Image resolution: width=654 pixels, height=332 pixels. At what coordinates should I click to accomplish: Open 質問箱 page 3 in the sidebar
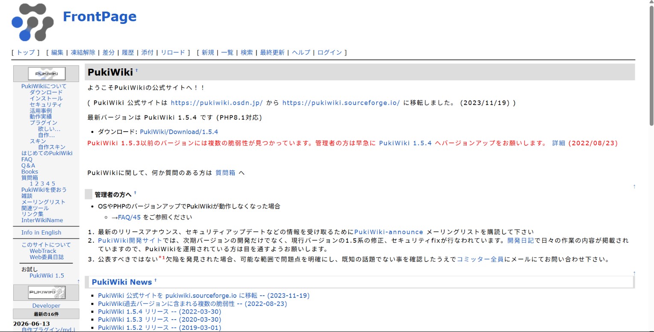click(x=43, y=184)
